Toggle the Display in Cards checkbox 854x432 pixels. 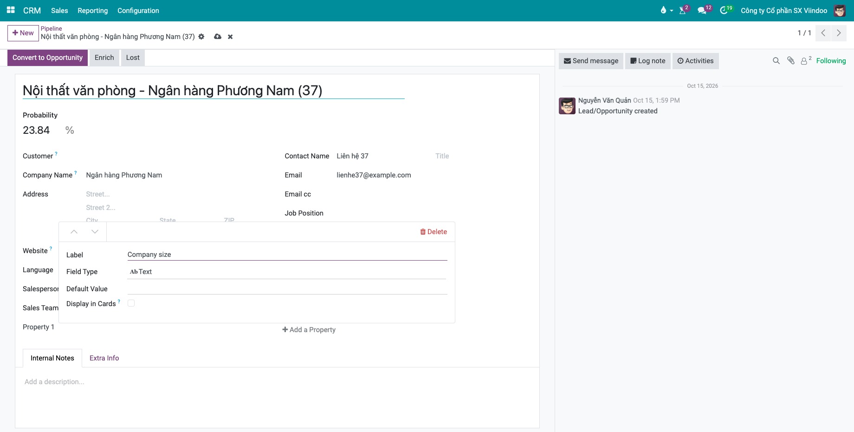coord(131,303)
